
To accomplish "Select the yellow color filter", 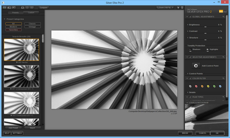I will point(208,86).
